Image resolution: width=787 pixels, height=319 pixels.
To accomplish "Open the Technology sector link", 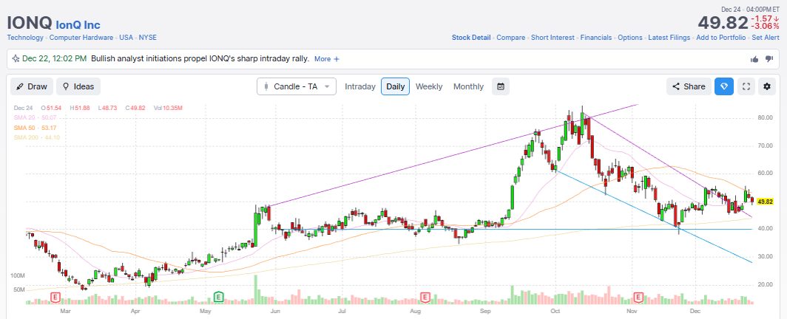I will [x=25, y=38].
